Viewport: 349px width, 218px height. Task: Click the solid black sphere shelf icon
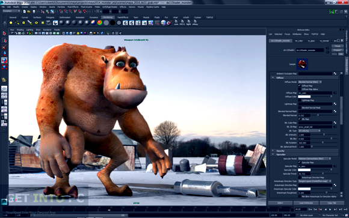tap(113, 23)
